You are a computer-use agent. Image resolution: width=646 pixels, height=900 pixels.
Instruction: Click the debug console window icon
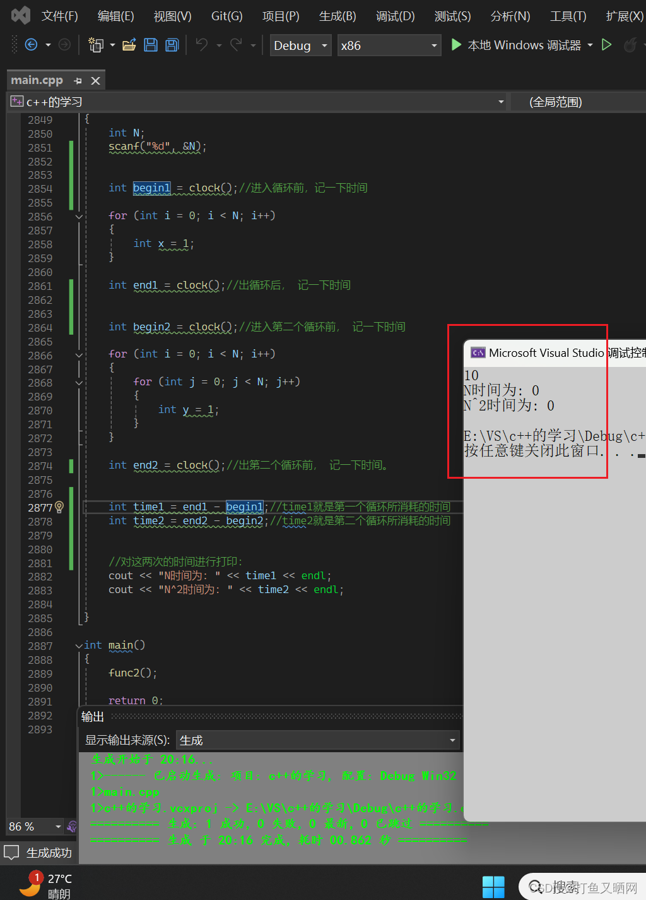coord(478,353)
